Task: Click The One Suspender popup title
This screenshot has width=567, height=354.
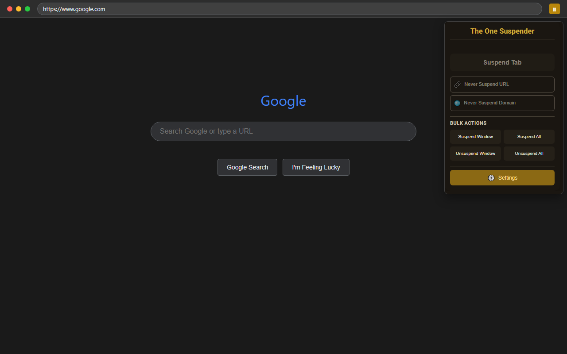Action: 502,31
